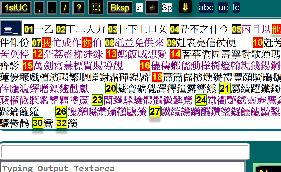Choose the character 想
The height and width of the screenshot is (172, 281).
click(152, 54)
